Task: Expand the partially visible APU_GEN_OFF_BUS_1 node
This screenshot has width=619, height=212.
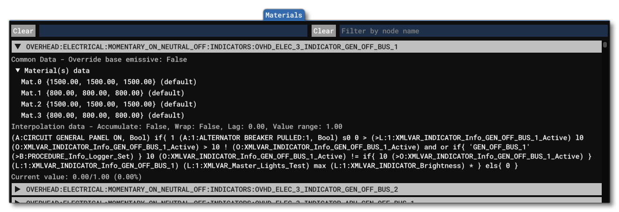Action: 18,202
